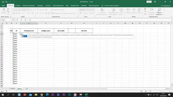Viewport: 173px width, 97px height.
Task: Click the macro record icon in status bar
Action: point(6,91)
